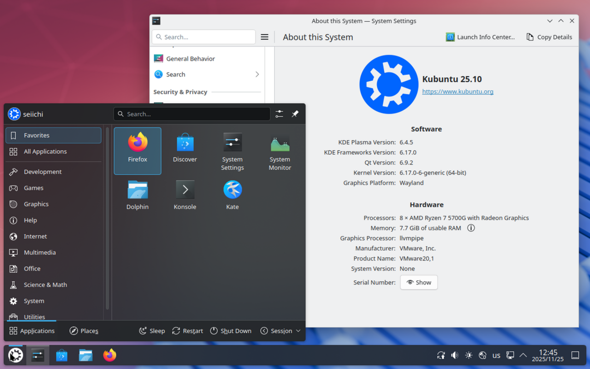Open the Utilities category
The width and height of the screenshot is (590, 369).
[x=54, y=315]
